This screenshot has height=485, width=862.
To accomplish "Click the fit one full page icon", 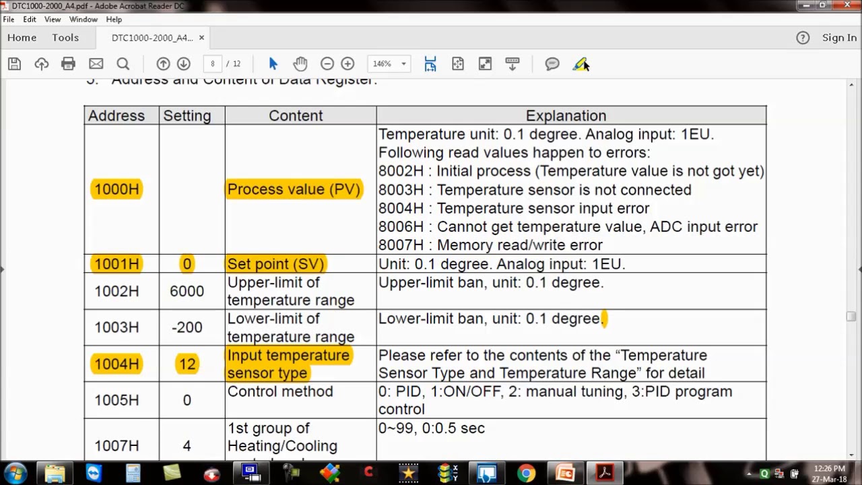I will 458,64.
